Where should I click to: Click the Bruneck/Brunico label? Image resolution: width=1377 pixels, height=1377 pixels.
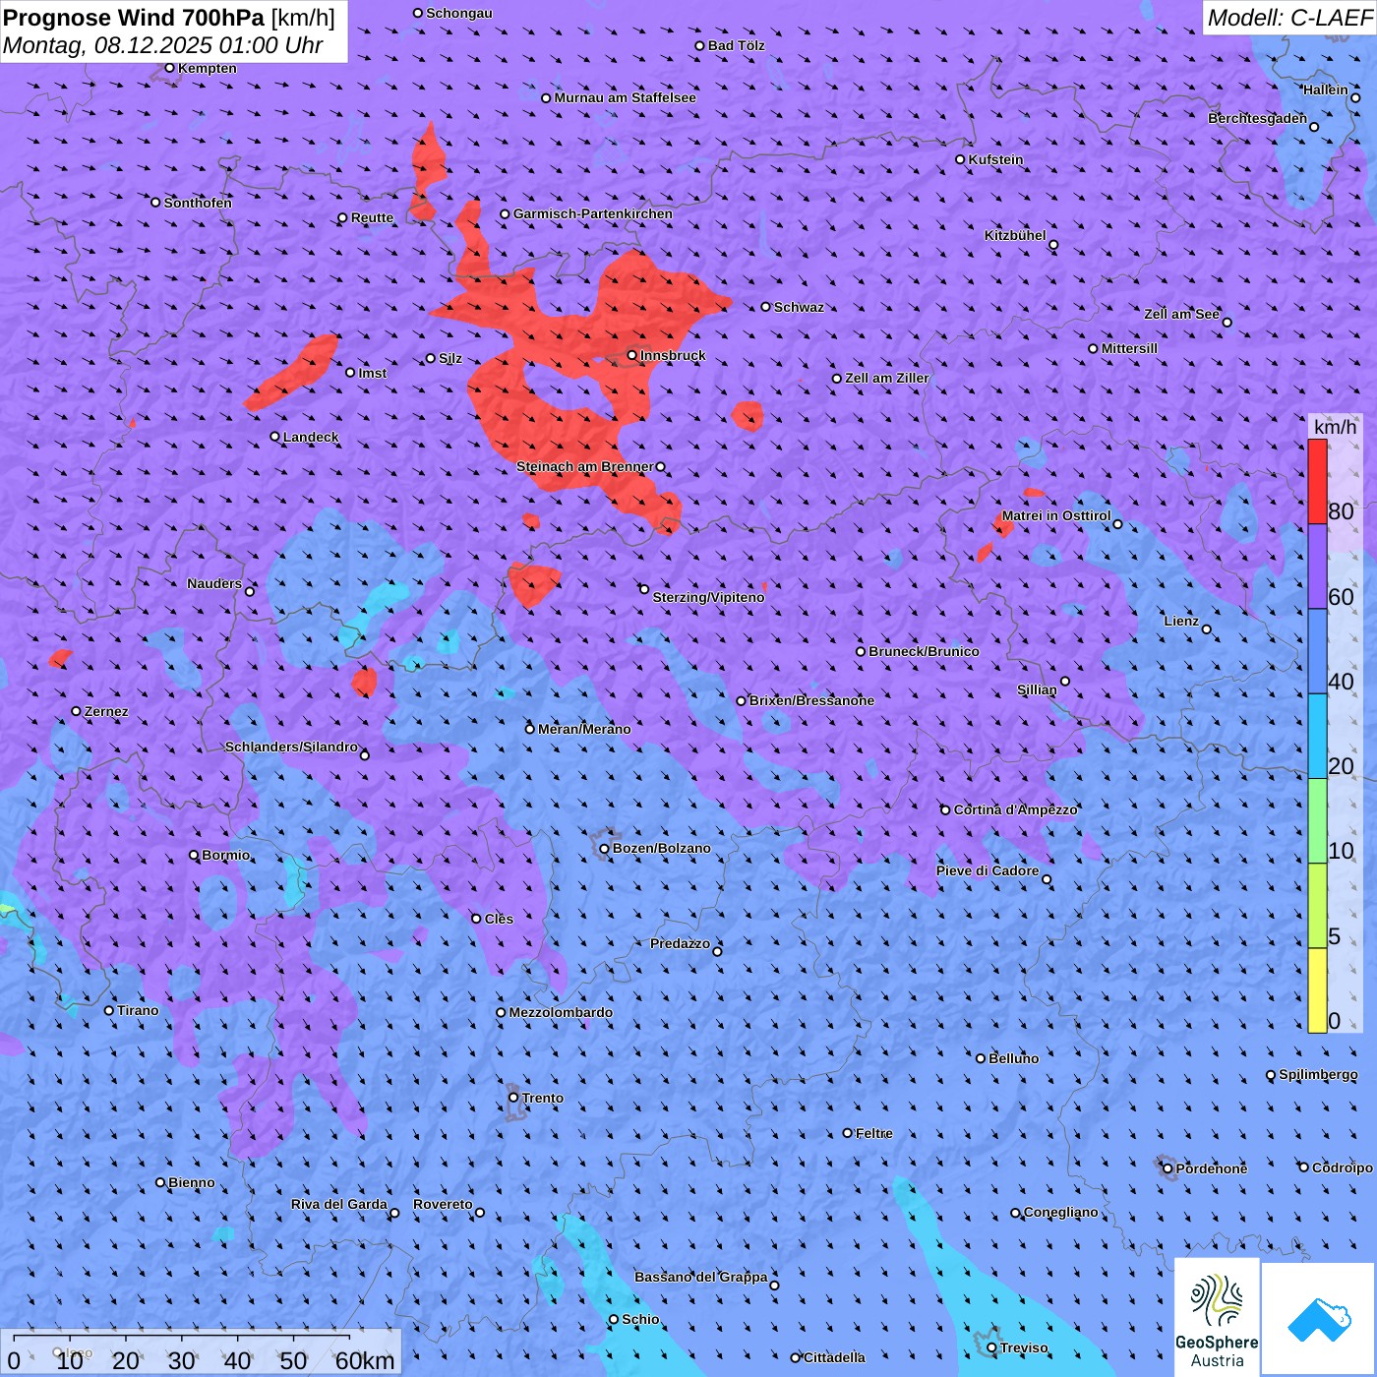click(x=924, y=651)
